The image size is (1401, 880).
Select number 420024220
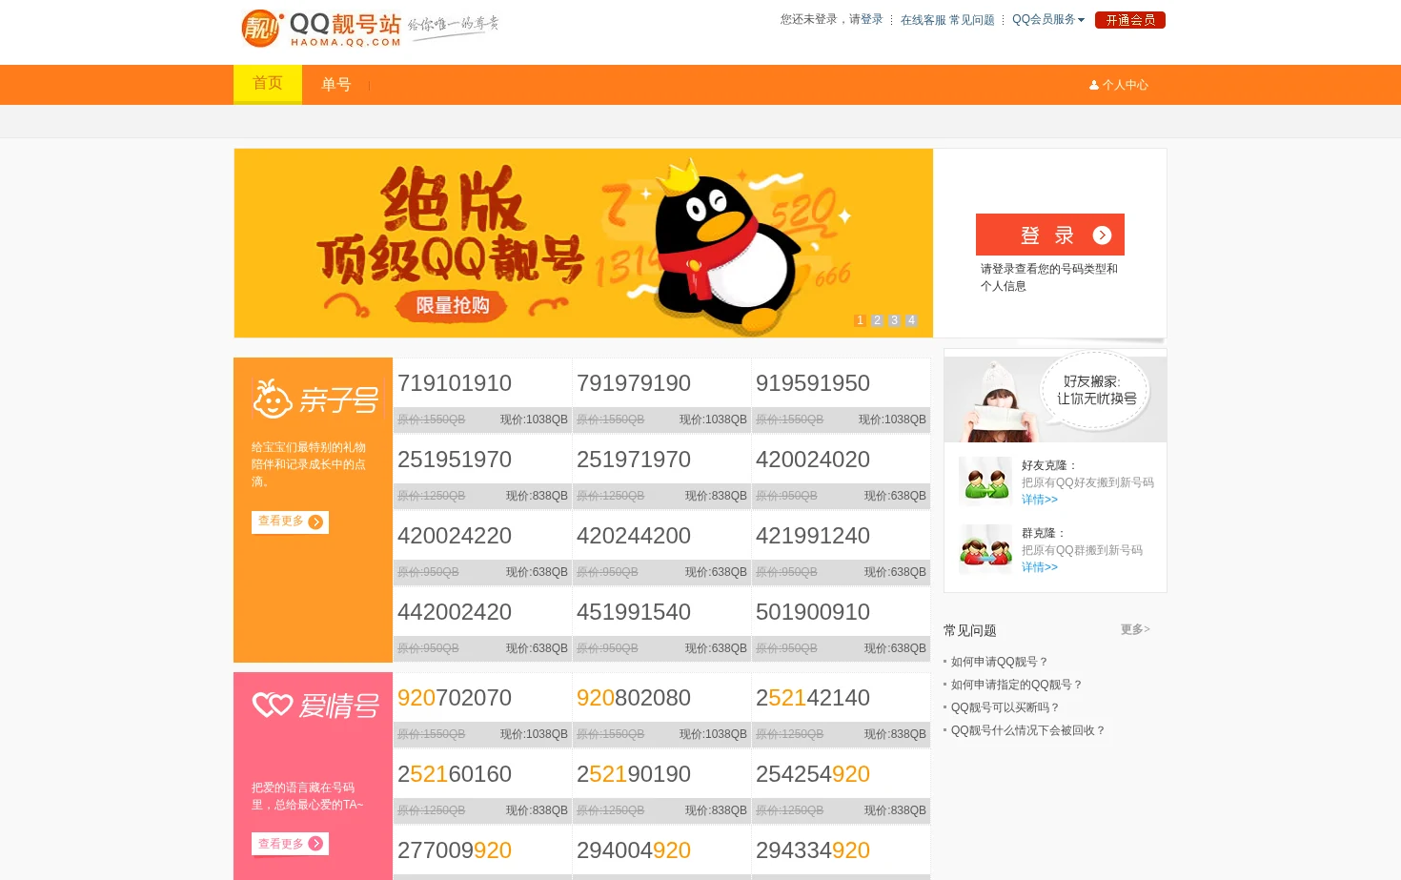point(455,536)
